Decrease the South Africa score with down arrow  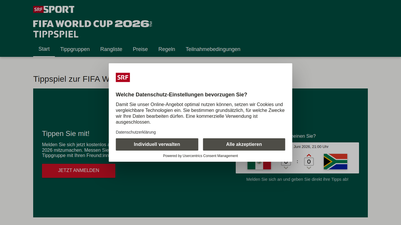pos(309,168)
